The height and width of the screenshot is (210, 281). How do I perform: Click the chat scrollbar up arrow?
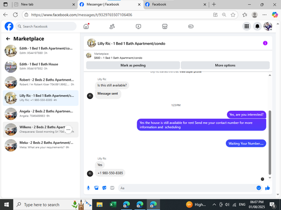pos(270,75)
